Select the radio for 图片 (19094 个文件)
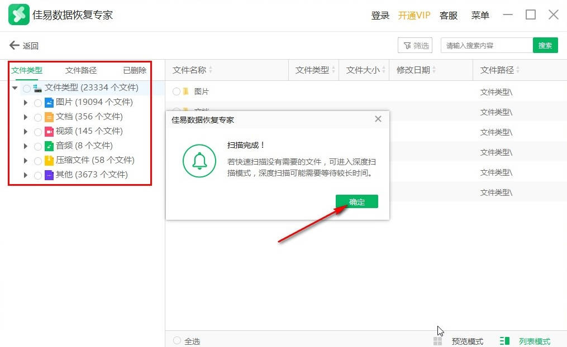Image resolution: width=567 pixels, height=347 pixels. 37,103
